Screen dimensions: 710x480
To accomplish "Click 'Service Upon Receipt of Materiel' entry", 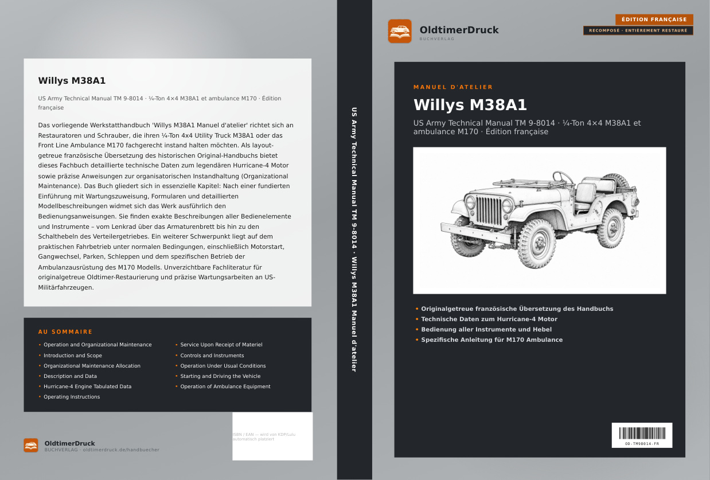I will [x=221, y=345].
